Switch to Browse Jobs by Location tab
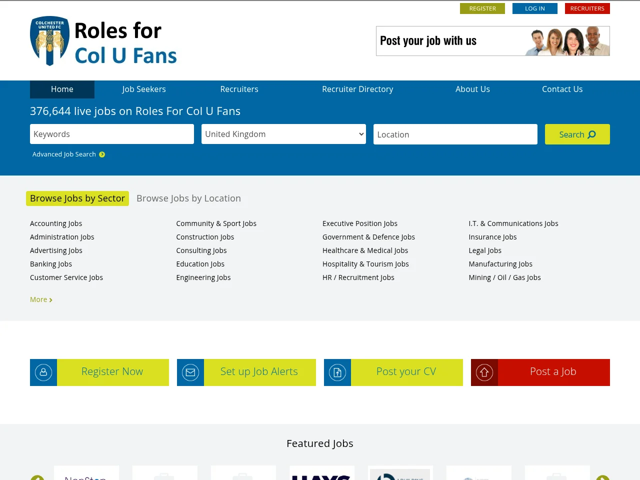The height and width of the screenshot is (480, 640). pos(188,198)
